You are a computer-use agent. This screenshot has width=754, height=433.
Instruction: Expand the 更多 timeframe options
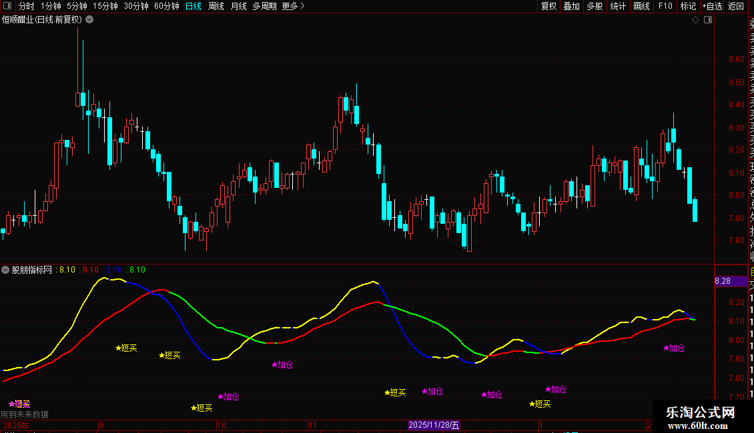pos(294,6)
